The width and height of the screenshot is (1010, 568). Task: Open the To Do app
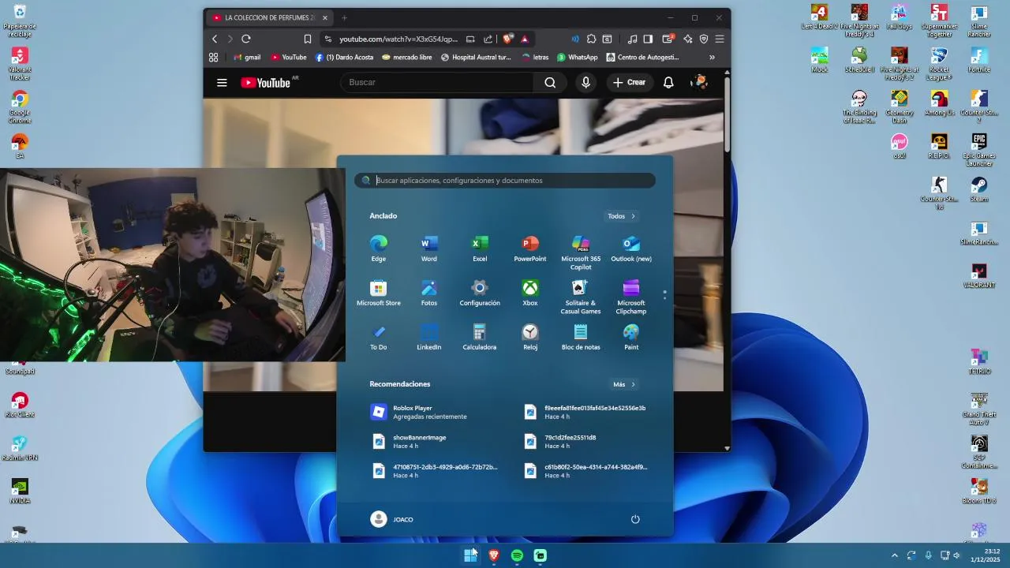click(x=379, y=337)
